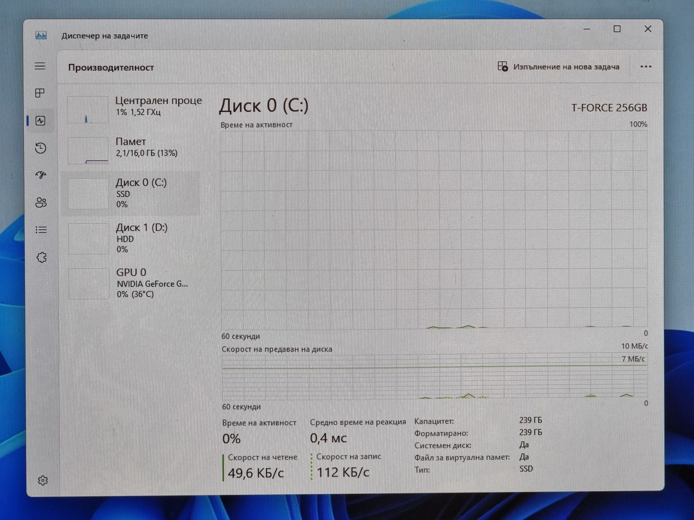Click the CPU mini graph thumbnail
This screenshot has width=694, height=520.
[x=88, y=110]
